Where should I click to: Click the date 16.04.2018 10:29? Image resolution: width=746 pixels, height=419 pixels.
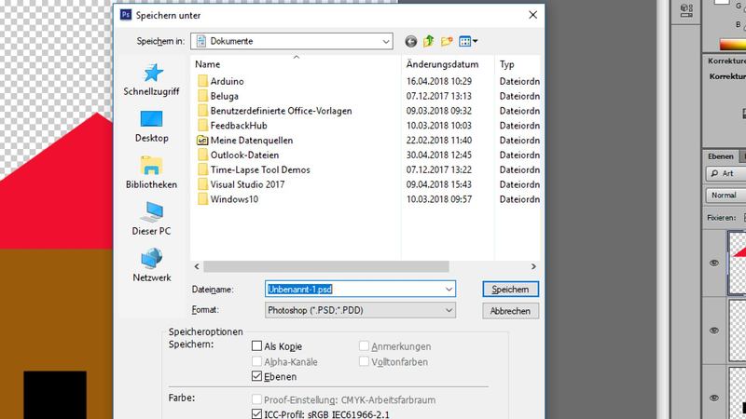click(x=439, y=81)
